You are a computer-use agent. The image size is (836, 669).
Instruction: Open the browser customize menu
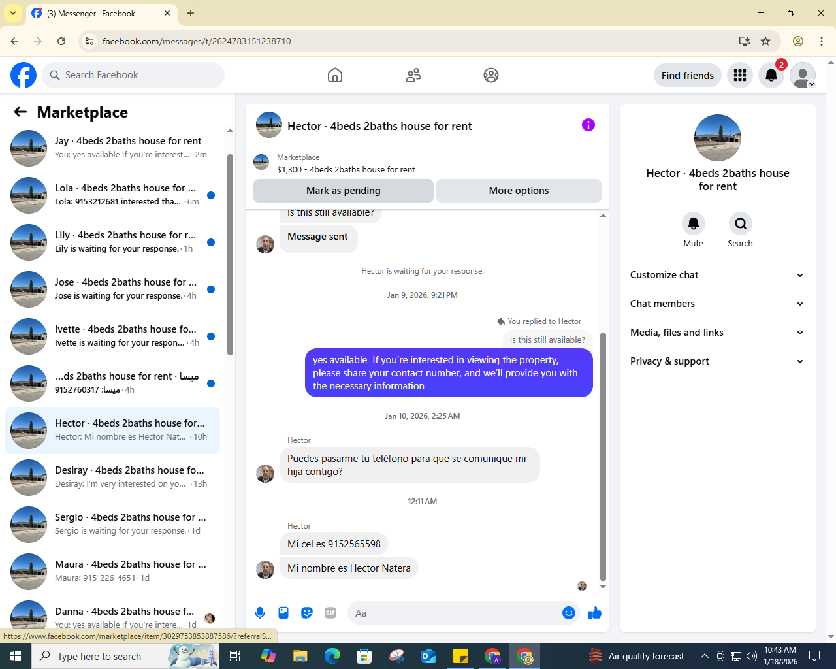pyautogui.click(x=822, y=41)
